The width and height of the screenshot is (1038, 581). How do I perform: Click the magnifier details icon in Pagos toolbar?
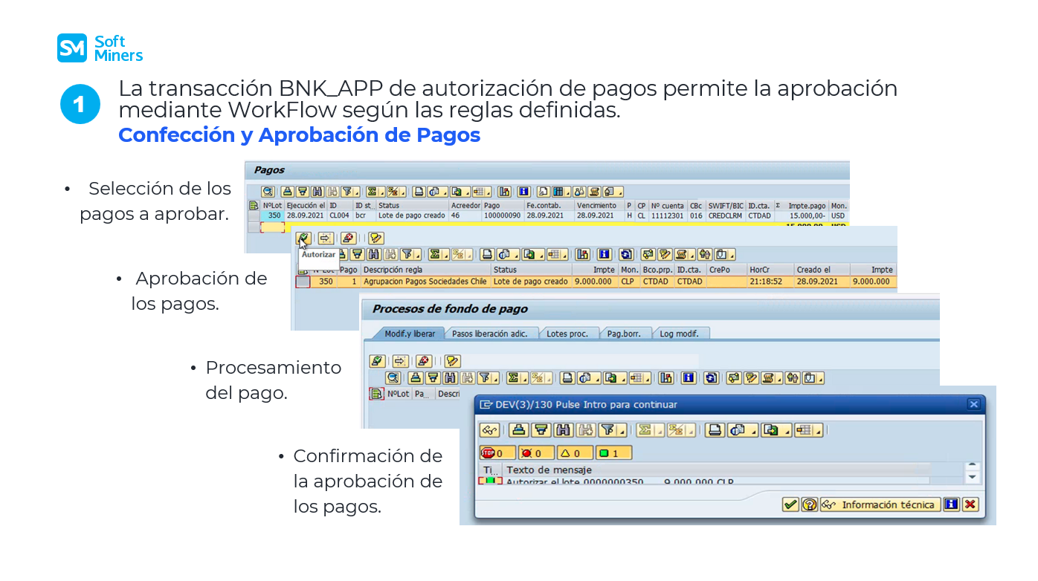coord(267,192)
